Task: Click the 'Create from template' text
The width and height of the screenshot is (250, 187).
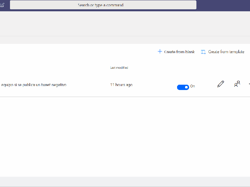Action: pyautogui.click(x=226, y=52)
